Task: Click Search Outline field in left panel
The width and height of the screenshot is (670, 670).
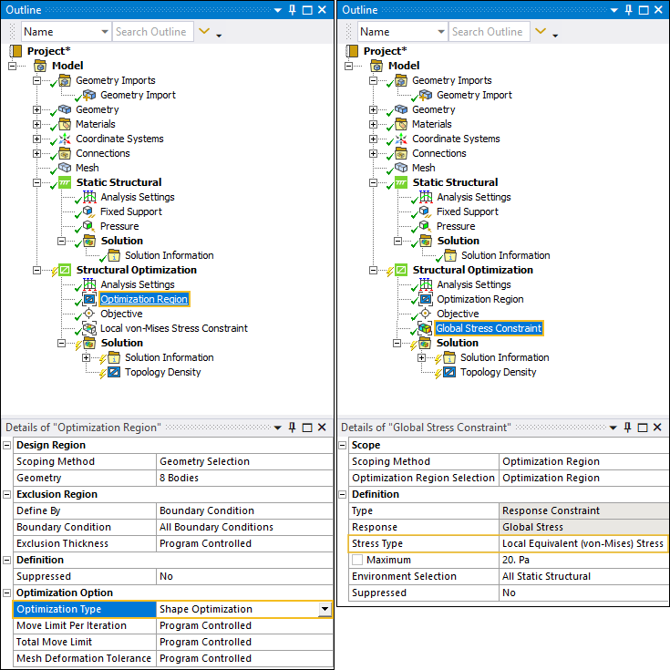Action: 153,32
